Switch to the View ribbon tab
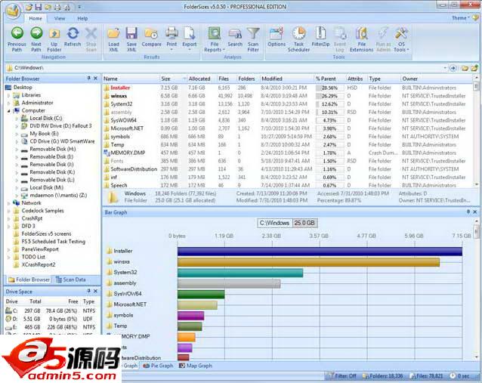Image resolution: width=482 pixels, height=383 pixels. point(60,18)
